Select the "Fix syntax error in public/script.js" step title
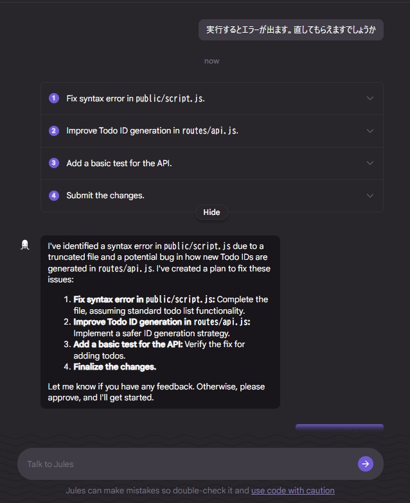410x503 pixels. pos(136,99)
